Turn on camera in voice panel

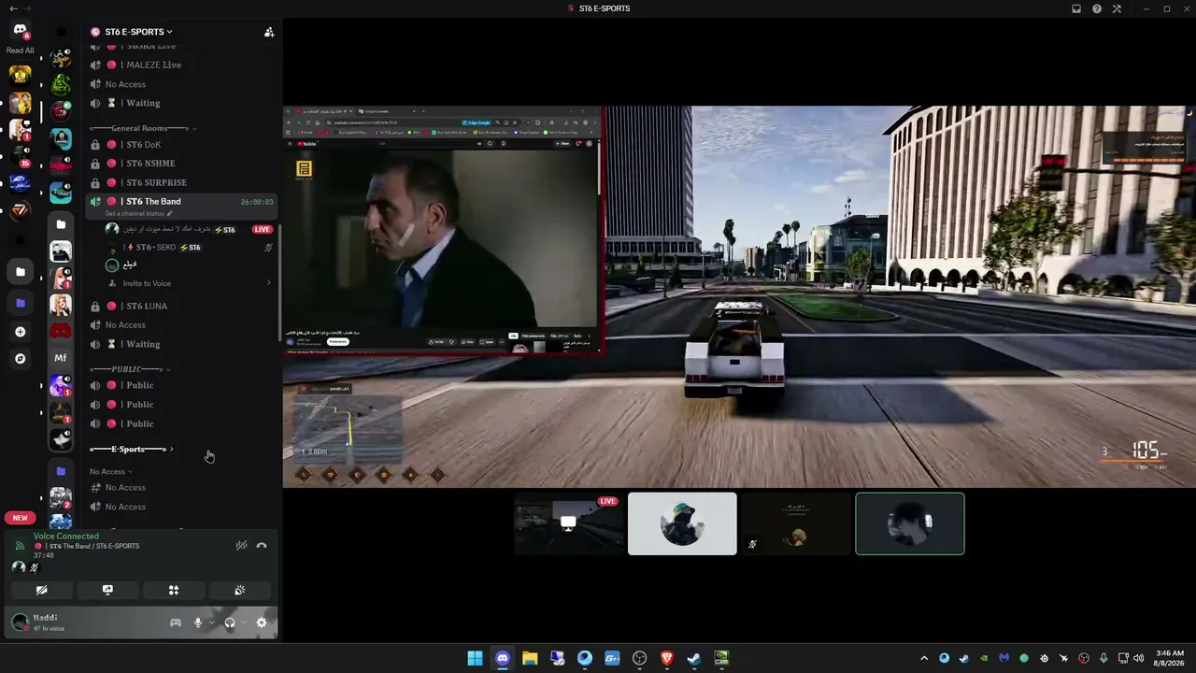click(x=42, y=590)
